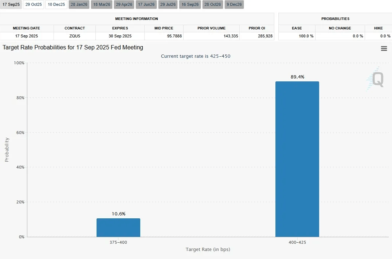Viewport: 392px width, 259px height.
Task: Select the 18 Mar26 meeting tab
Action: (x=102, y=5)
